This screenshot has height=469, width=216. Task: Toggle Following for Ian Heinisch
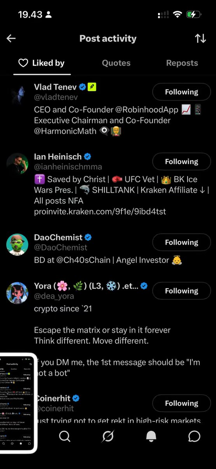pos(181,161)
